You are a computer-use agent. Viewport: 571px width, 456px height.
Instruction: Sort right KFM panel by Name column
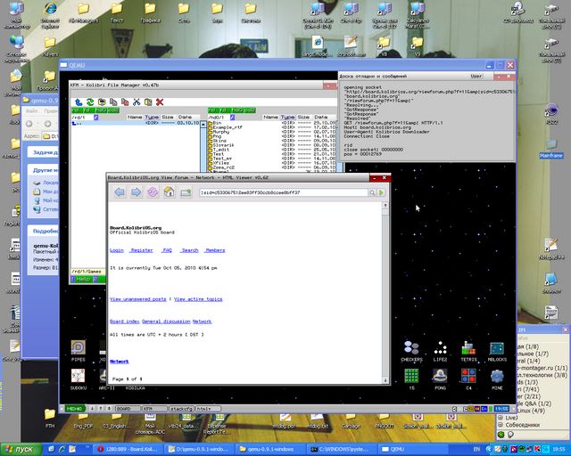coord(270,117)
